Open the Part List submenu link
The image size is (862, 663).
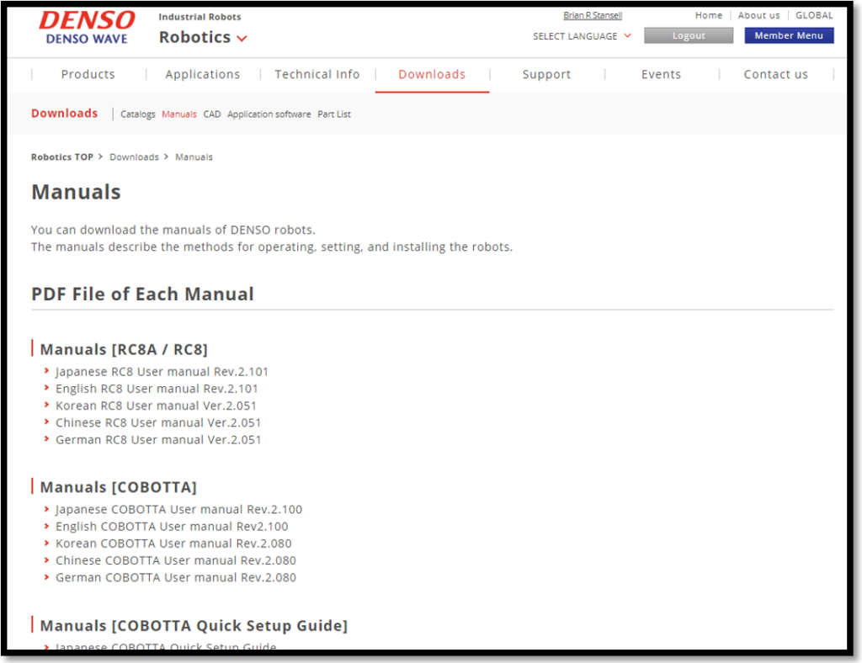tap(334, 114)
